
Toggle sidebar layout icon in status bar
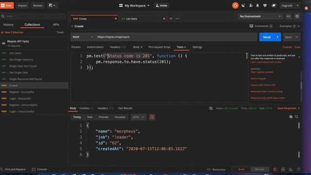point(276,169)
